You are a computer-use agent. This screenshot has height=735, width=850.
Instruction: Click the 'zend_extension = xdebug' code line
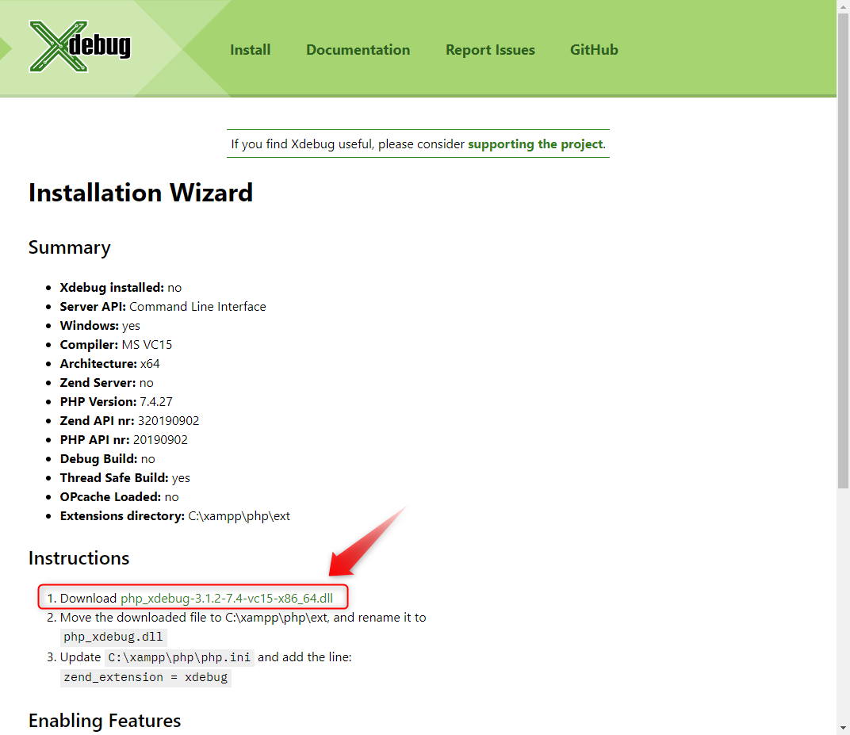tap(145, 677)
